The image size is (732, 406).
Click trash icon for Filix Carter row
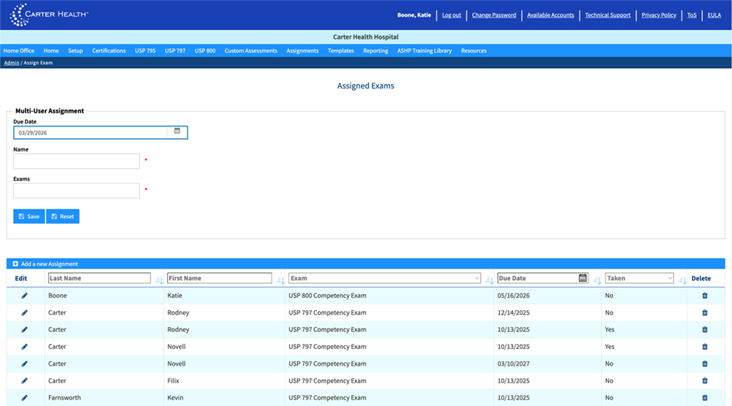[x=705, y=381]
